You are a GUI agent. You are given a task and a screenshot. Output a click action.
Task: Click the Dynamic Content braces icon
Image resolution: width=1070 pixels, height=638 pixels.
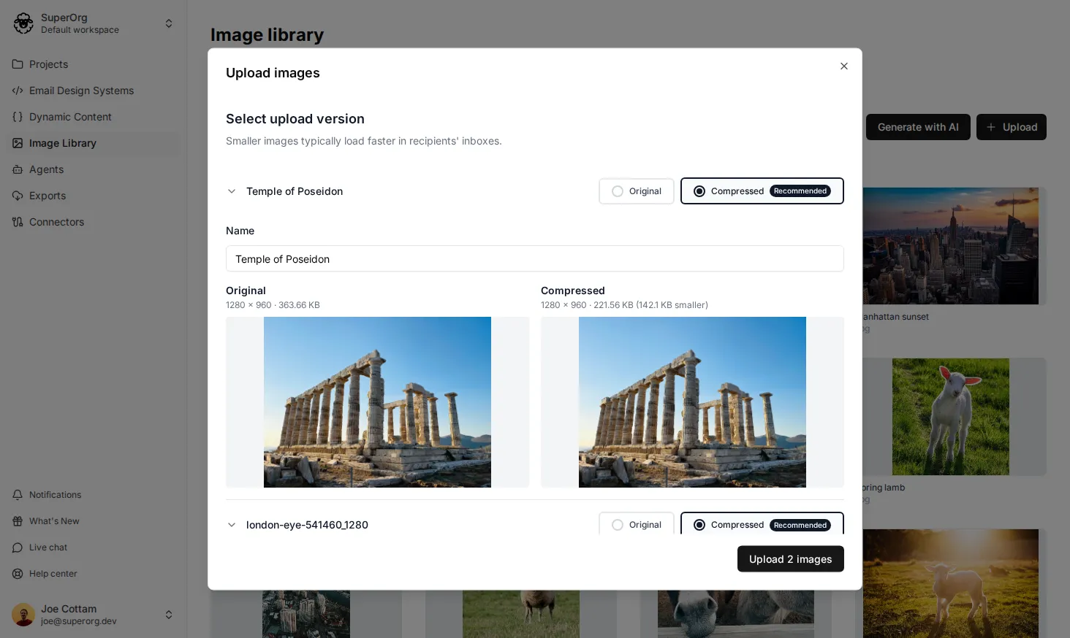tap(18, 117)
